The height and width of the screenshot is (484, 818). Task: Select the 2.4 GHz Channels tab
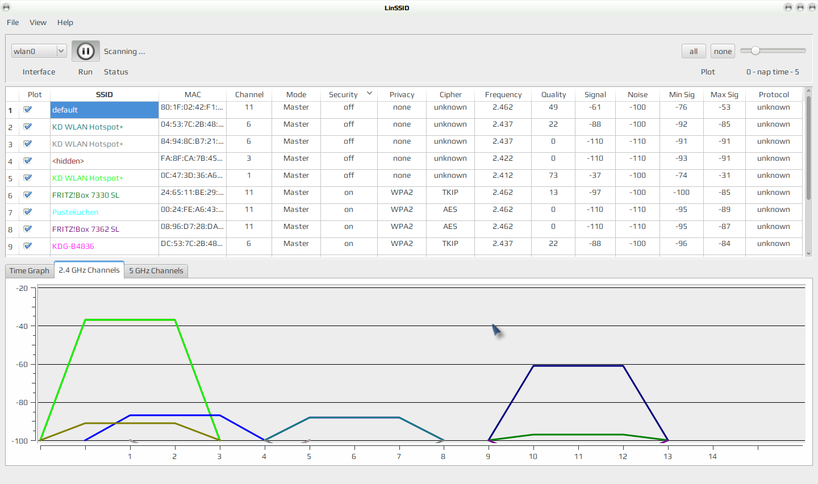(89, 270)
